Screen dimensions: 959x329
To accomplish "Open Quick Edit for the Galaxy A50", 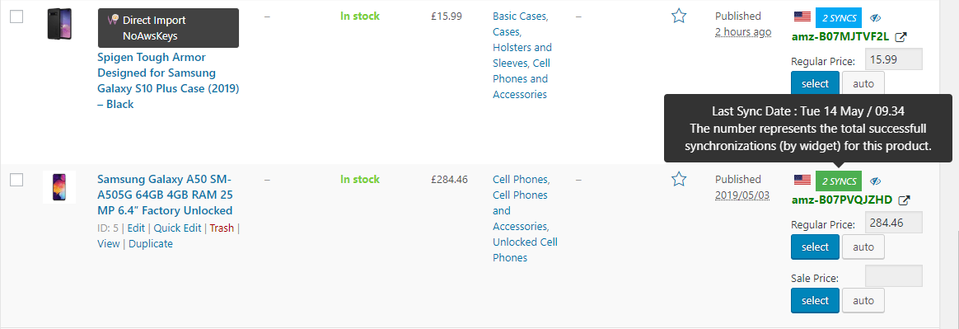I will (x=177, y=228).
